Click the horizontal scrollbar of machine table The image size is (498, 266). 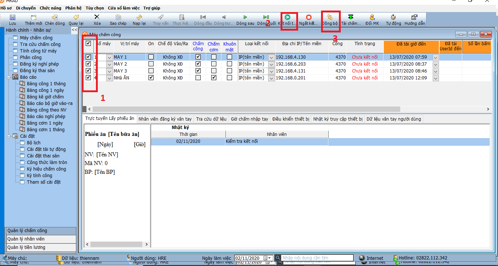point(246,109)
